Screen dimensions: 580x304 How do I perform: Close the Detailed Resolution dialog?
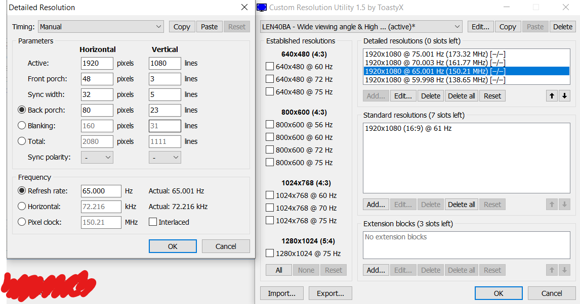click(x=244, y=8)
